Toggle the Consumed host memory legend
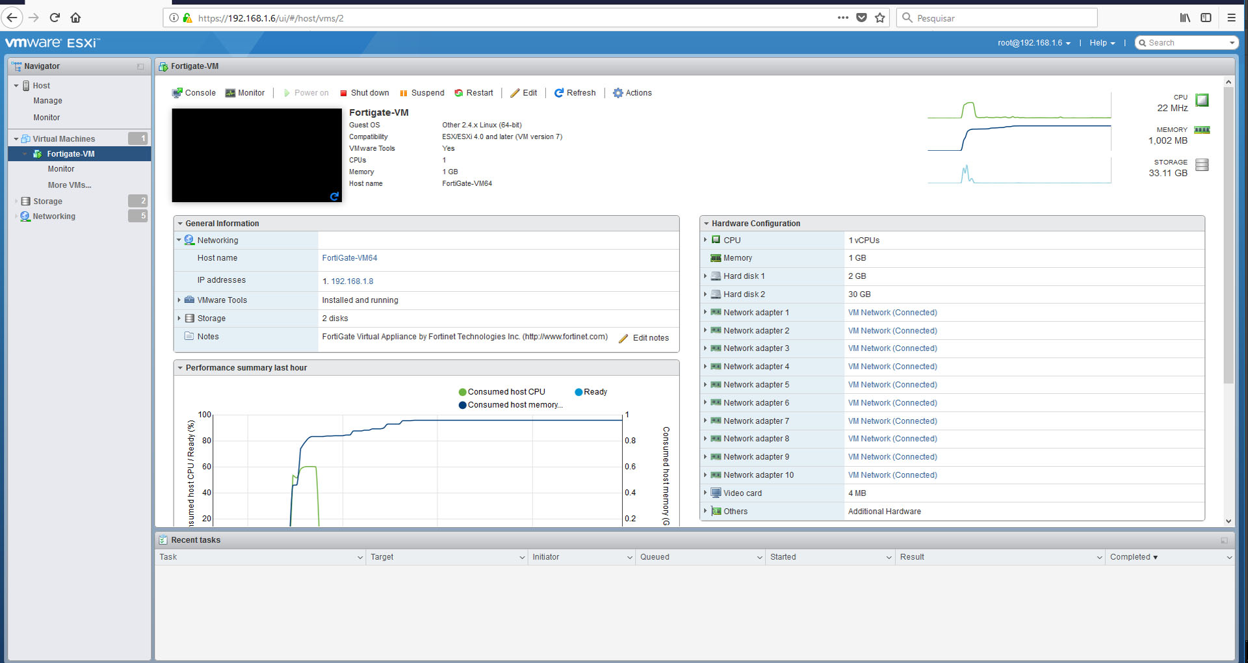The width and height of the screenshot is (1248, 663). coord(511,405)
